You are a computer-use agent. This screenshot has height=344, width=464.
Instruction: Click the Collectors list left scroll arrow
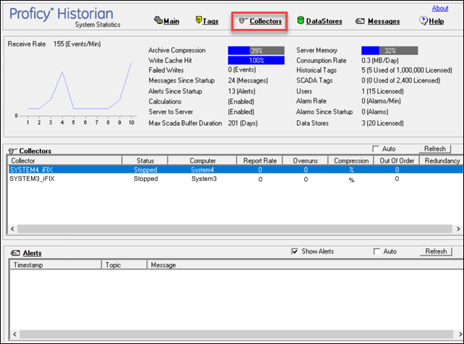12,229
